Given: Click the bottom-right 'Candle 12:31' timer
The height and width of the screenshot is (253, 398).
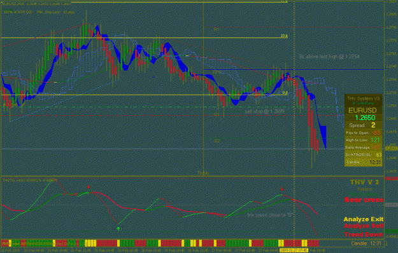Looking at the screenshot, I should pyautogui.click(x=366, y=243).
